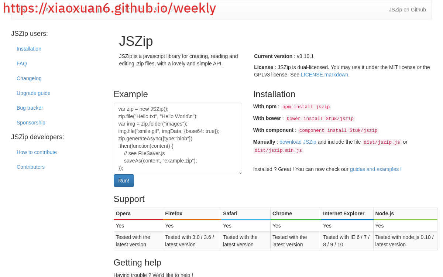Open the guides and examples link

click(375, 169)
